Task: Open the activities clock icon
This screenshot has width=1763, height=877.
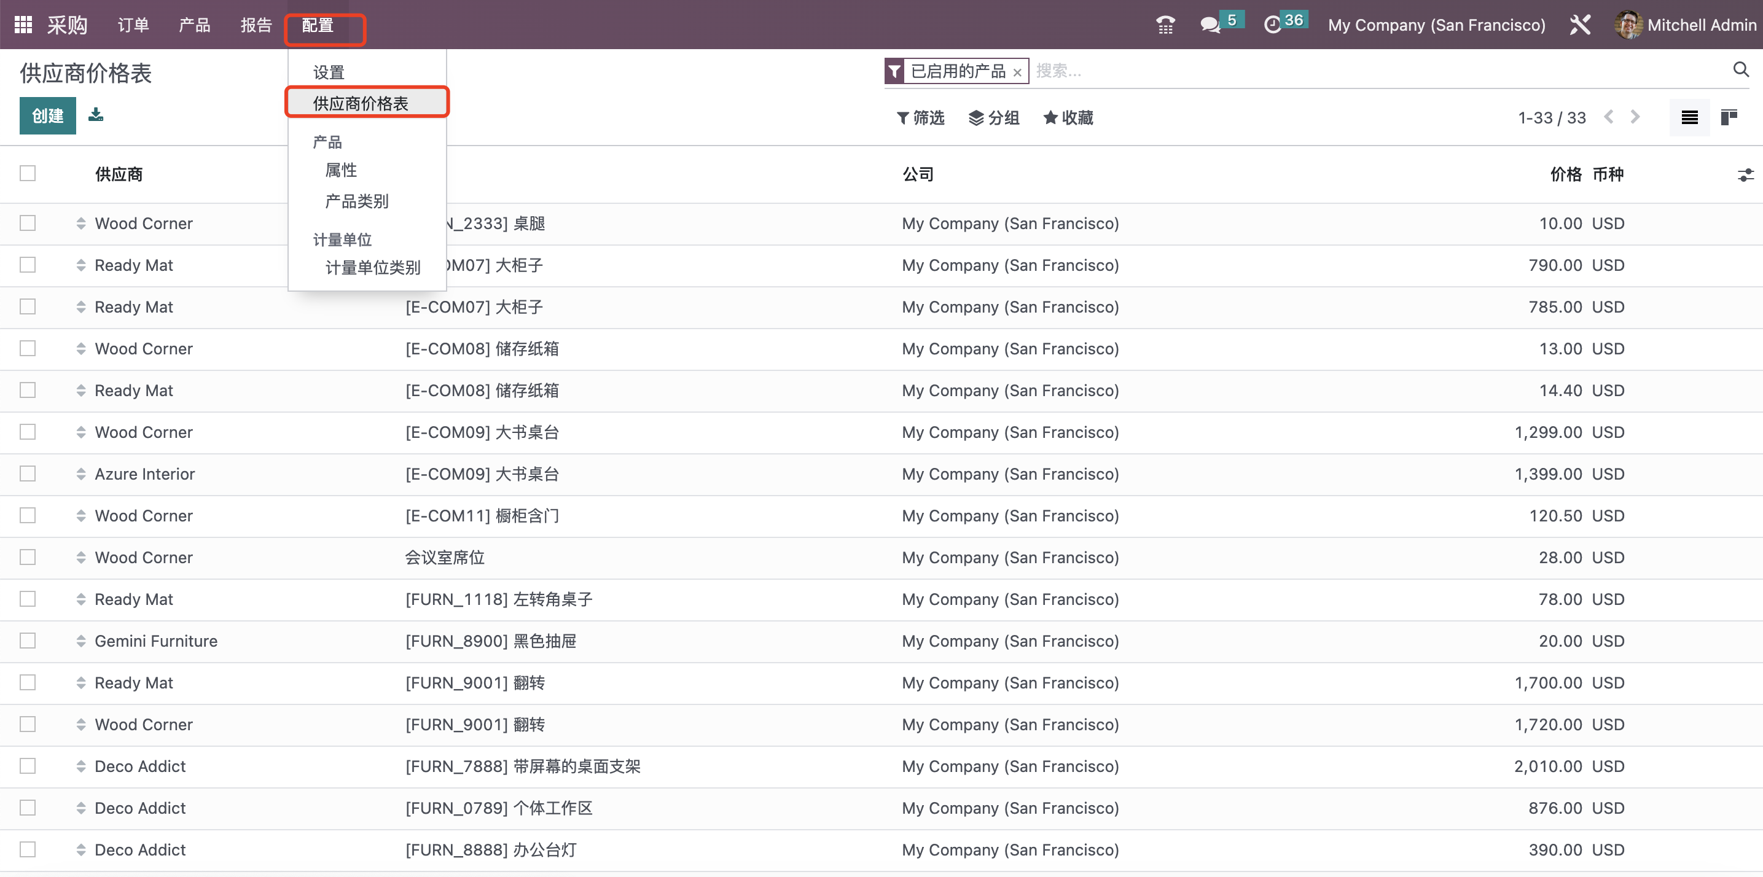Action: [1272, 25]
